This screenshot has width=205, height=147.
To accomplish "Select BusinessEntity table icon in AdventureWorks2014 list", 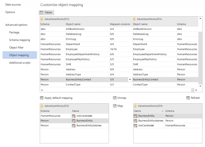I will pos(136,116).
